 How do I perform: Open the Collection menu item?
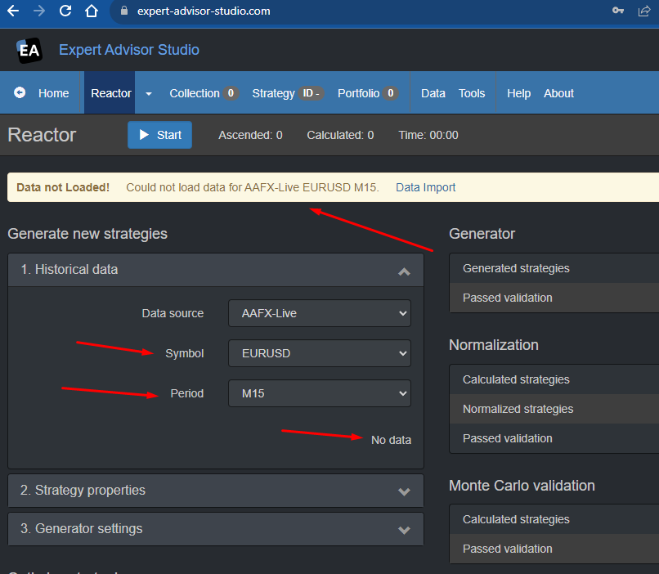[204, 93]
